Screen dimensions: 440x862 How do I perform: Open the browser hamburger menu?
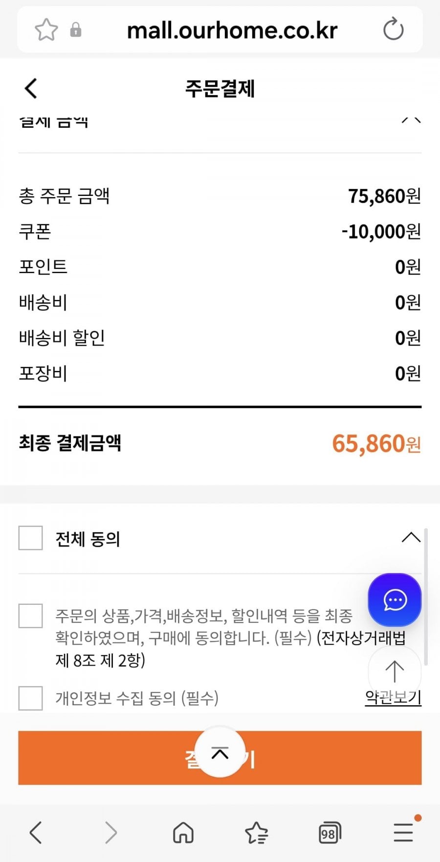(x=404, y=832)
